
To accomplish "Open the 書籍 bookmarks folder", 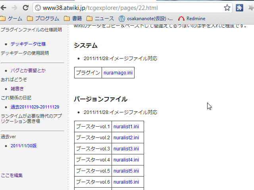I will [x=73, y=18].
